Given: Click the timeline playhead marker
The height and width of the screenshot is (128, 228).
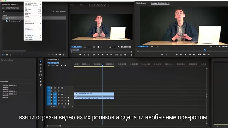Looking at the screenshot, I should 102,66.
